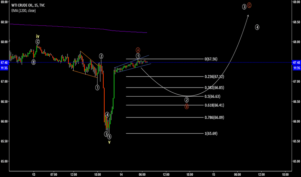Select the red circled C wave label
The image size is (301, 177).
[249, 5]
